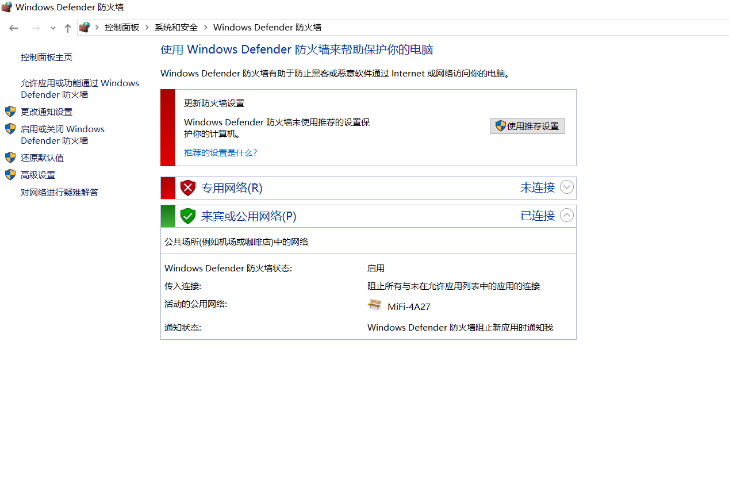Click the 使用推荐设置 button
This screenshot has height=487, width=729.
[527, 126]
